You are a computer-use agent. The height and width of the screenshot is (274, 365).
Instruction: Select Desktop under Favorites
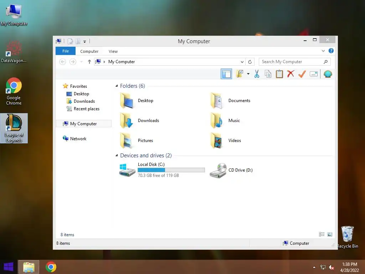(x=77, y=94)
